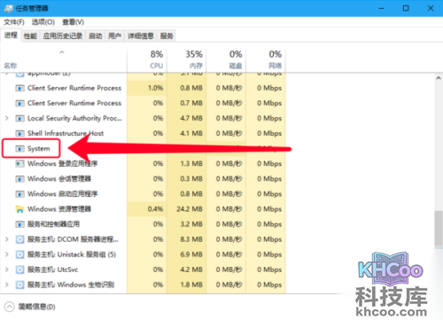Click the Local Security Authority Process icon

point(19,118)
